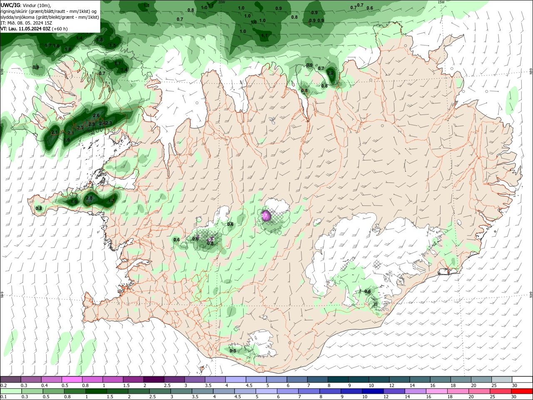Image resolution: width=533 pixels, height=400 pixels.
Task: Click the white 30 swatch in top legend row
Action: (522, 380)
